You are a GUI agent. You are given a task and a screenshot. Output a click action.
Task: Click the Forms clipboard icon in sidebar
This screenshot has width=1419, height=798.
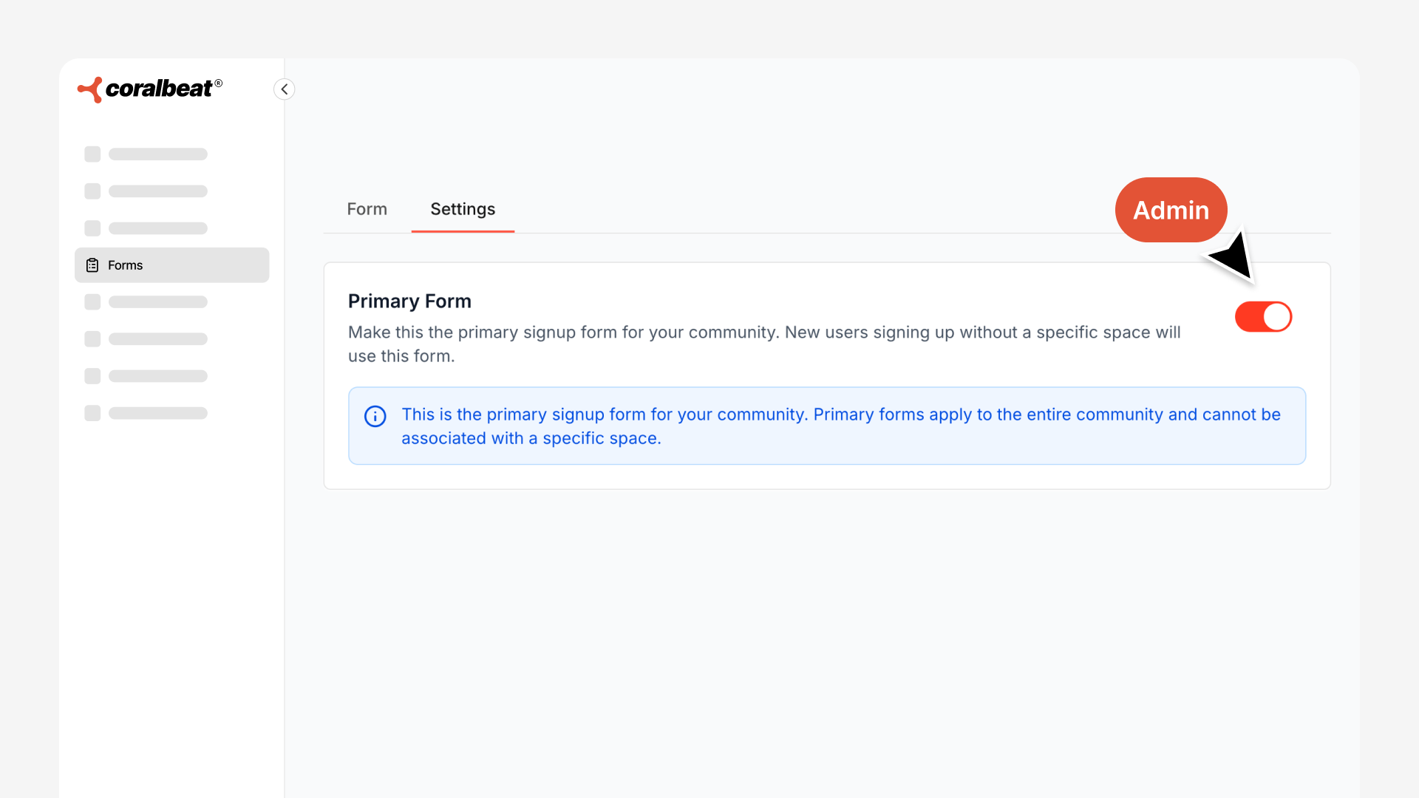coord(92,265)
